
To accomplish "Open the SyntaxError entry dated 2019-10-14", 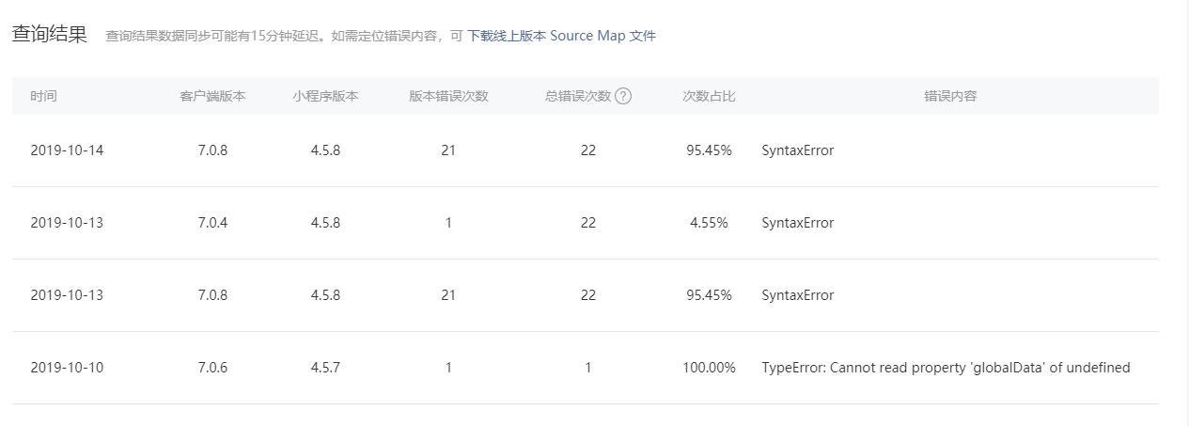I will pyautogui.click(x=797, y=150).
